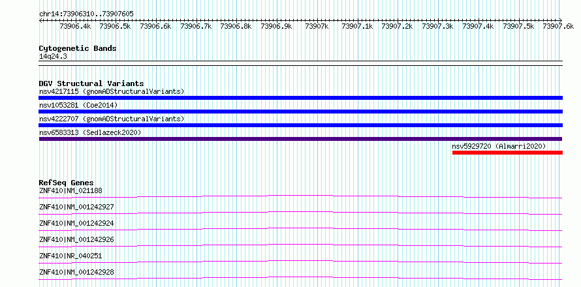581x287 pixels.
Task: Click the 73907k ruler tick label
Action: tap(317, 26)
